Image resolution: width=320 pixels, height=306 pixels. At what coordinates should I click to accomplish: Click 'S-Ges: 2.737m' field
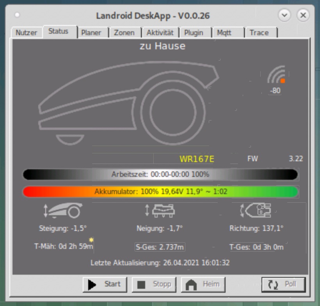pos(160,247)
